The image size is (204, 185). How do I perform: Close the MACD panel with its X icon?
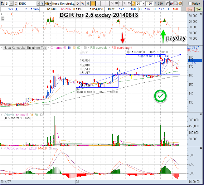coord(201,148)
